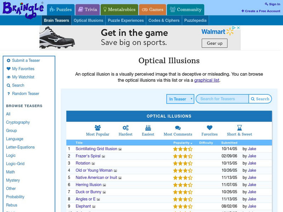Sort by Difficulty column header
This screenshot has height=212, width=283.
click(206, 143)
